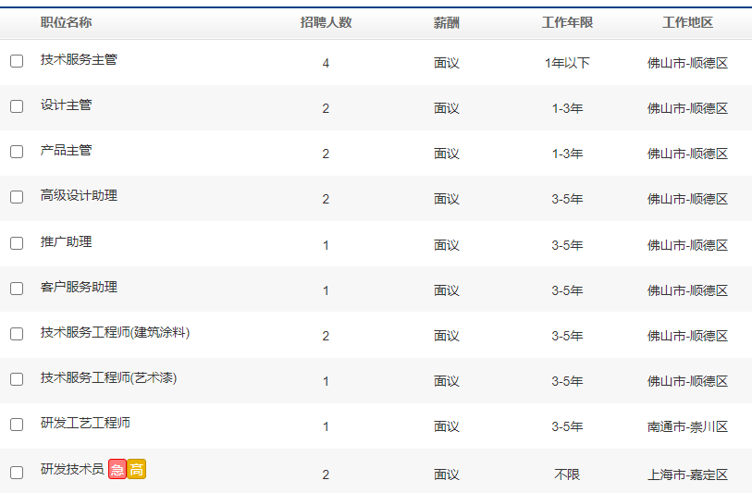Select the checkbox beside 产品主管
Screen dimensions: 752x493
pos(17,152)
